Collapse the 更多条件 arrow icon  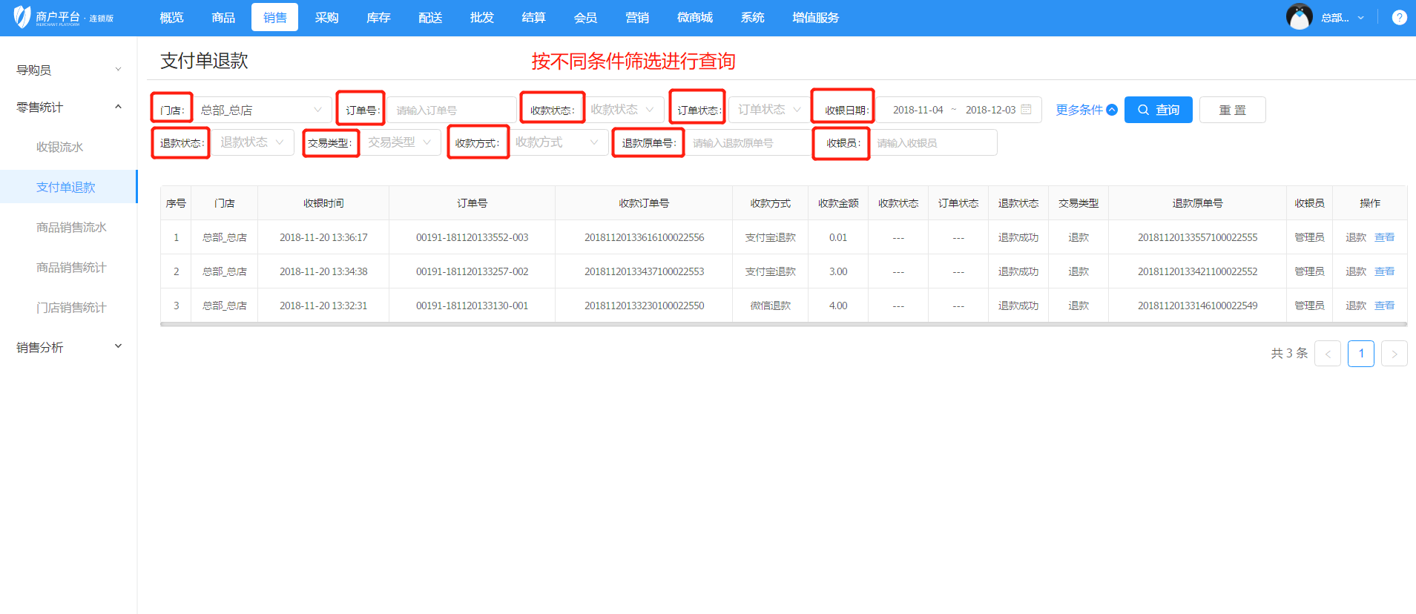1112,110
